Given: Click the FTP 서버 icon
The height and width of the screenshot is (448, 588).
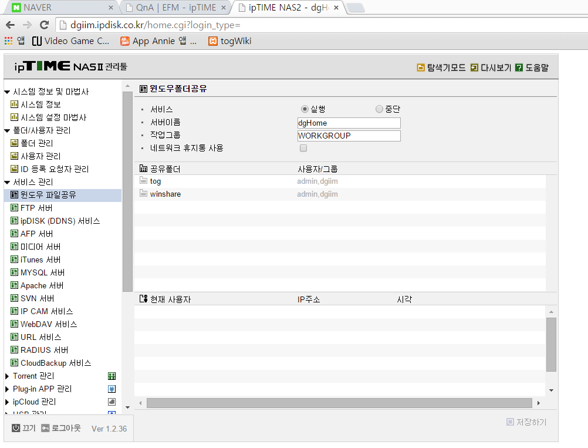Looking at the screenshot, I should 14,208.
